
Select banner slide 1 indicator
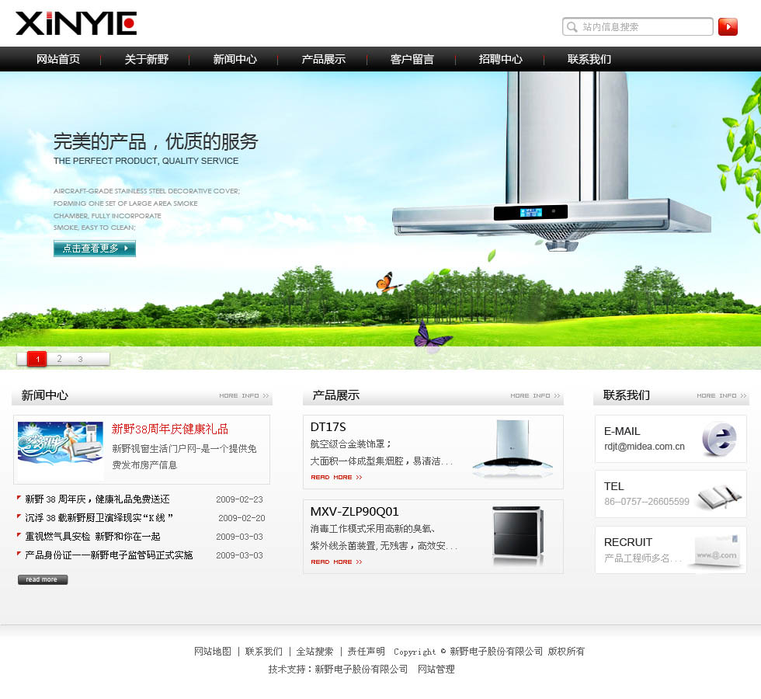[x=37, y=359]
